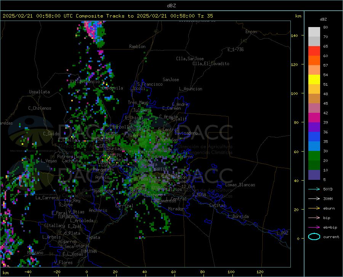The image size is (343, 277).
Task: Click the dBZ heading above color scale
Action: (323, 19)
